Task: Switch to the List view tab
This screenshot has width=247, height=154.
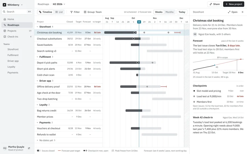Action: 59,12
